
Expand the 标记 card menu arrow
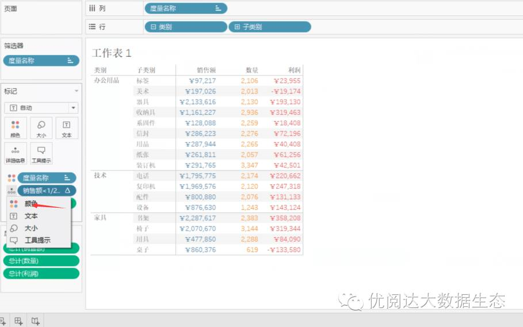(77, 91)
